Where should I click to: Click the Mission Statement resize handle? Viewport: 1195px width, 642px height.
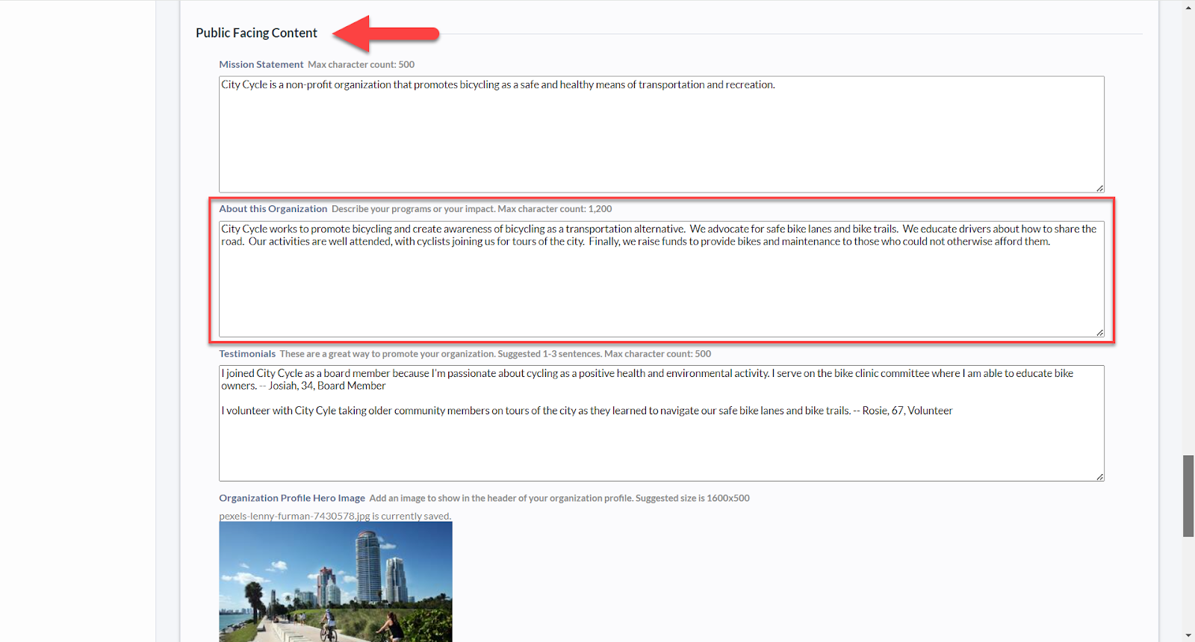point(1099,188)
